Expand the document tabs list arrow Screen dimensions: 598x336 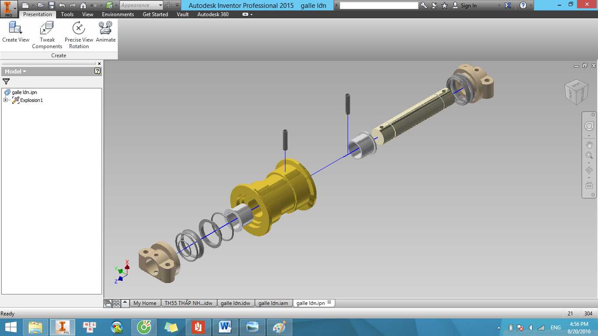click(125, 303)
